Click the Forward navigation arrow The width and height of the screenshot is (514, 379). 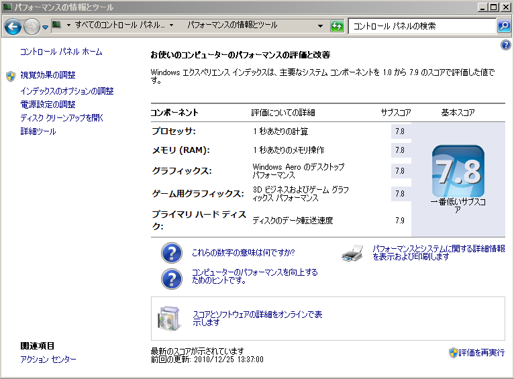pyautogui.click(x=32, y=27)
